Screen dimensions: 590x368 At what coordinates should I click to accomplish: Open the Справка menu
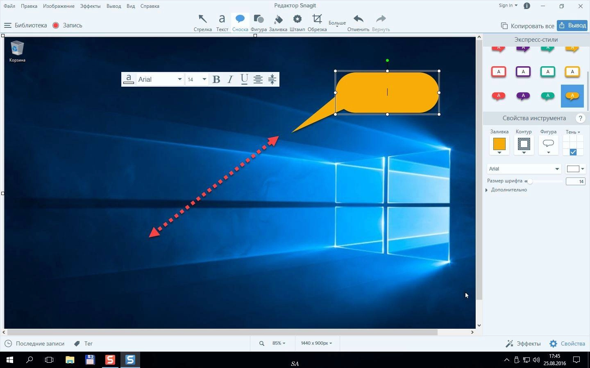point(150,6)
